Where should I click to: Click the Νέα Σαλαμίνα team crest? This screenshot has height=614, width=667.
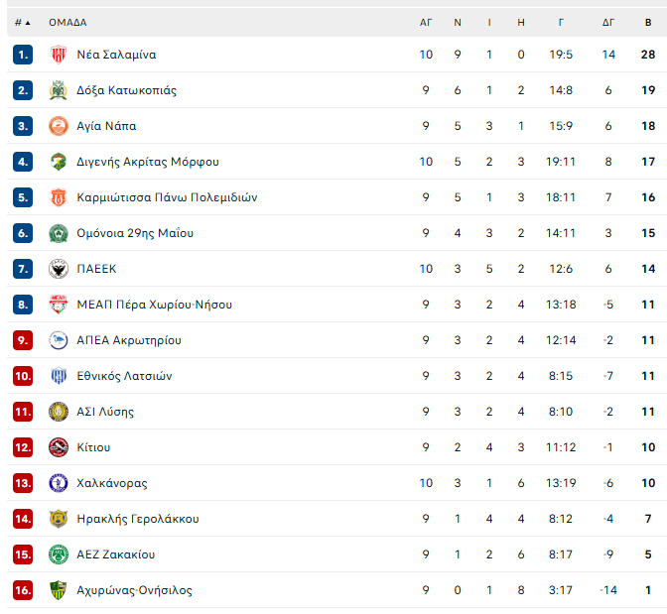point(58,55)
